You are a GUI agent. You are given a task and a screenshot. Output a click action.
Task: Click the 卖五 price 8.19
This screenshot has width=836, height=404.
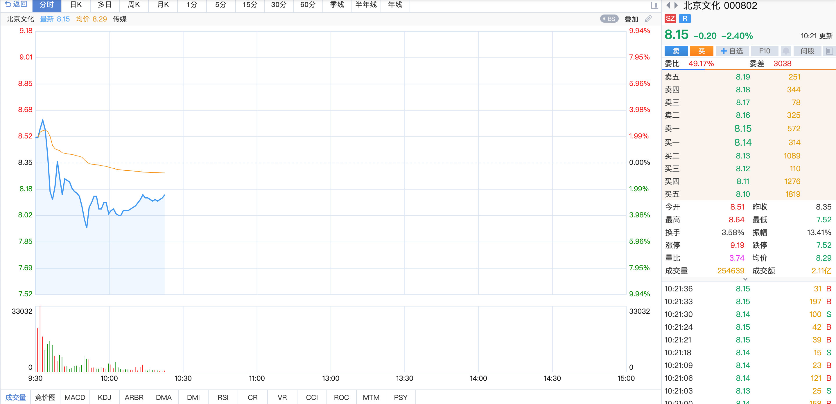tap(742, 77)
